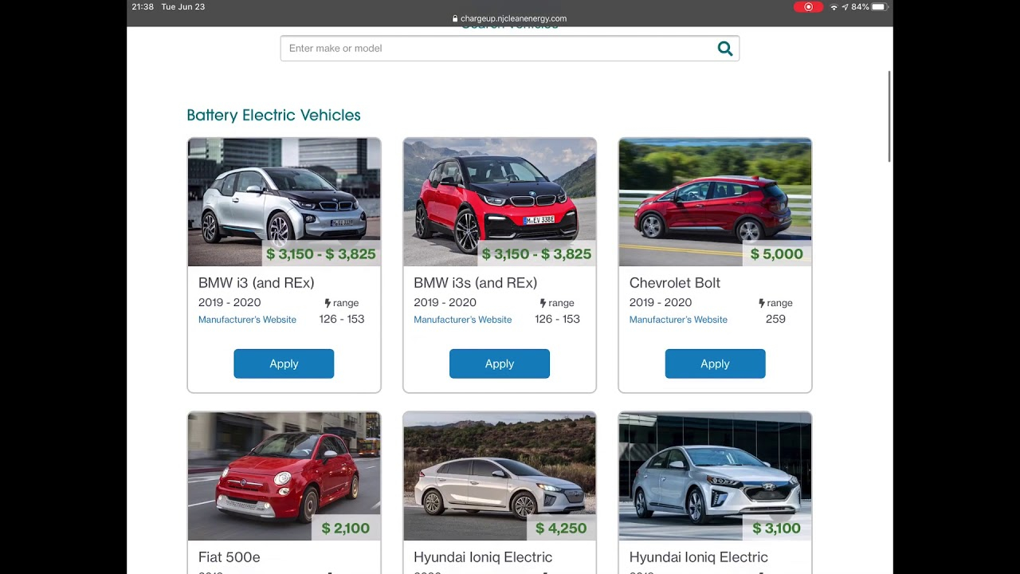Select the red Chevrolet Bolt photo
Screen dimensions: 1020x574
click(x=715, y=202)
